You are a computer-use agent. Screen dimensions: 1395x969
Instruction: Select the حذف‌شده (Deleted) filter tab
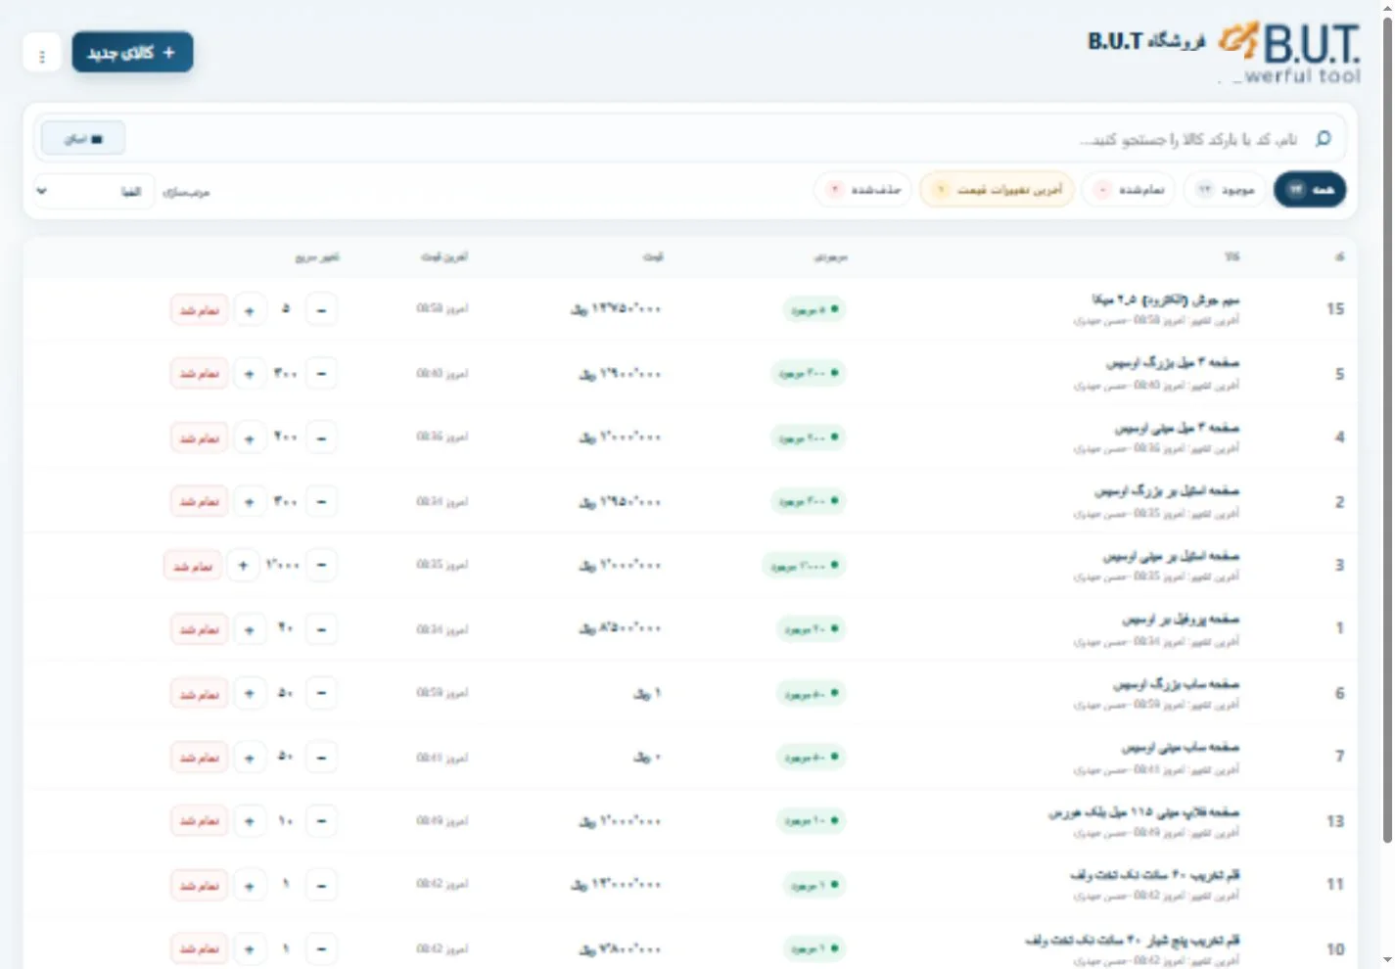tap(862, 190)
